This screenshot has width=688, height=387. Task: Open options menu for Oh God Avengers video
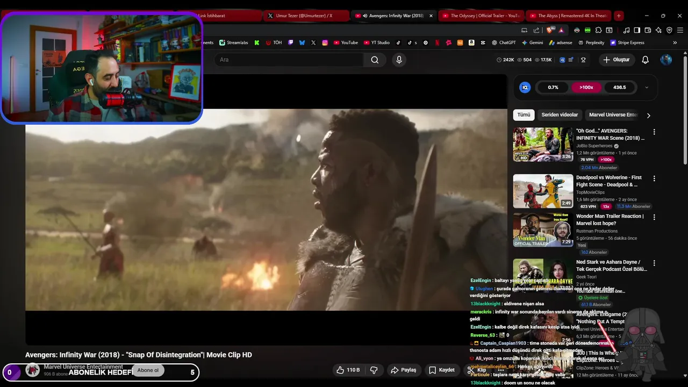click(654, 132)
